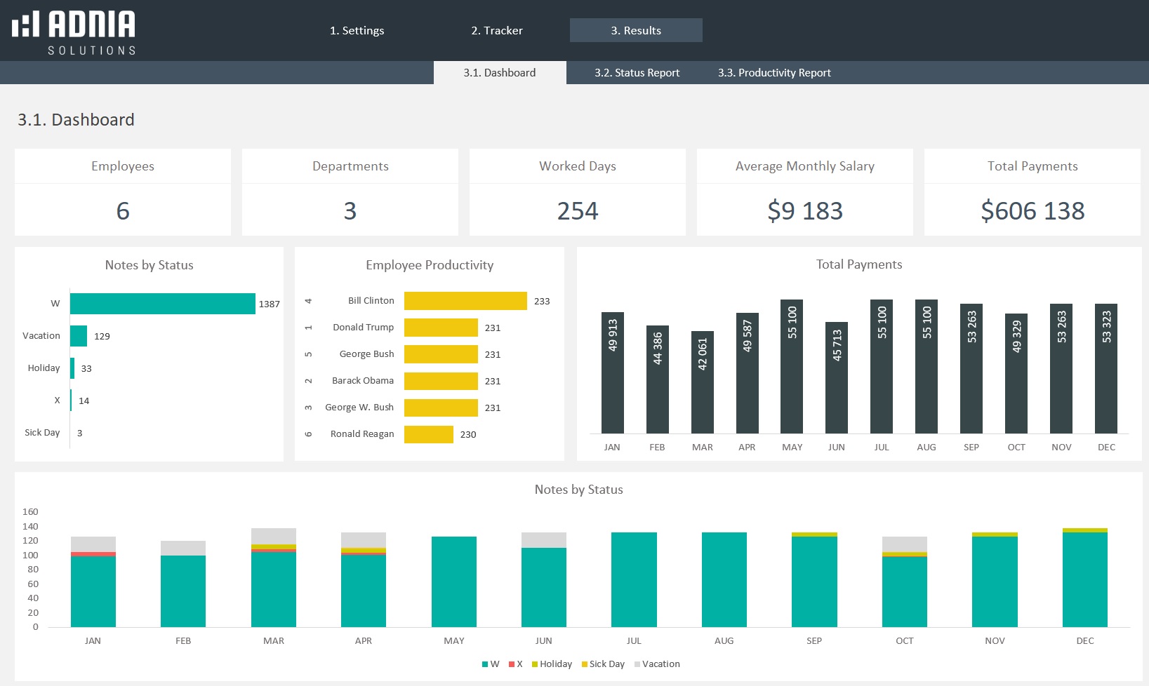The height and width of the screenshot is (686, 1149).
Task: Click Ronald Reagan's productivity bar
Action: (x=428, y=434)
